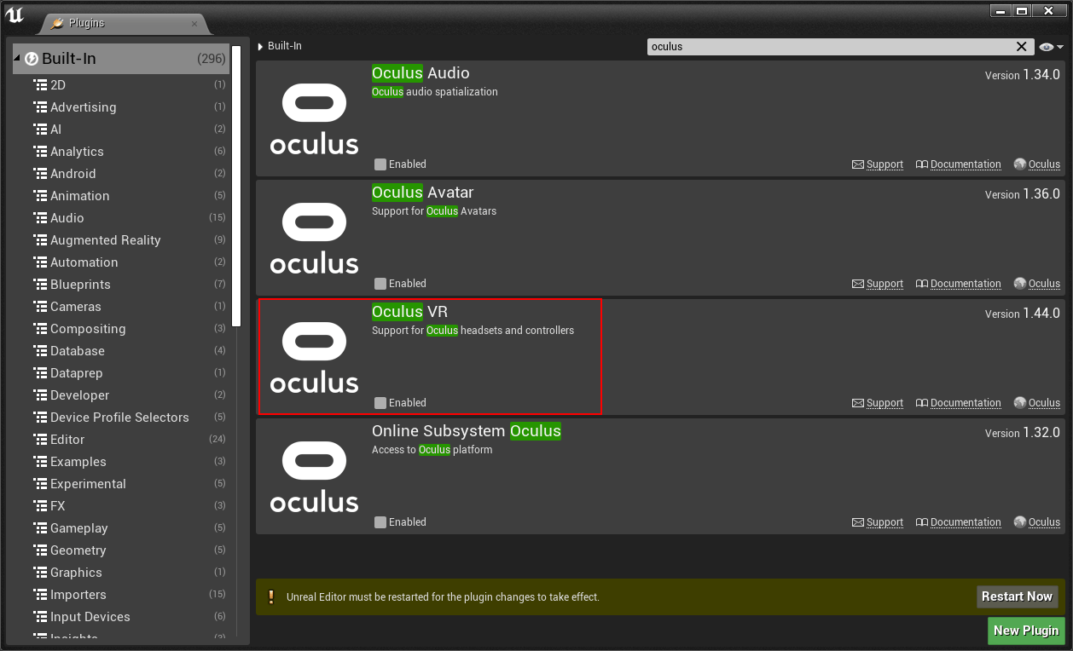1073x651 pixels.
Task: Select the Analytics category
Action: click(x=121, y=152)
